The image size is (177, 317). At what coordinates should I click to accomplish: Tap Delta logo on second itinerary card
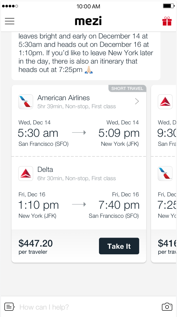[x=165, y=102]
